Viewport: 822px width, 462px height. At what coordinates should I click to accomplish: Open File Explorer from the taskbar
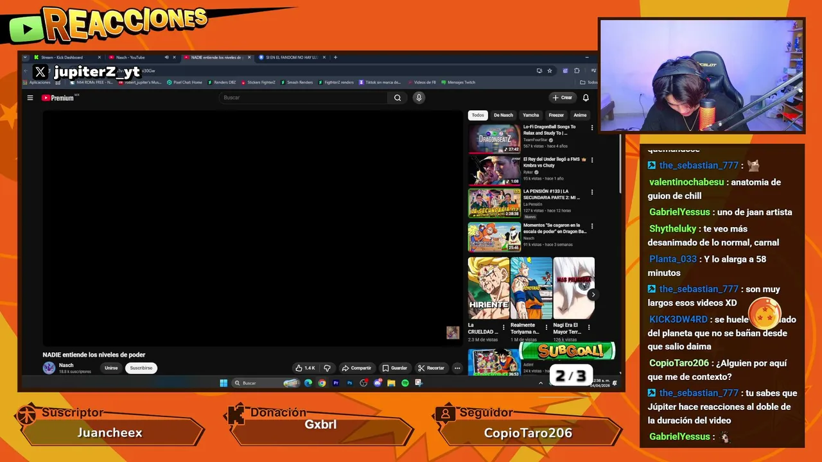391,383
